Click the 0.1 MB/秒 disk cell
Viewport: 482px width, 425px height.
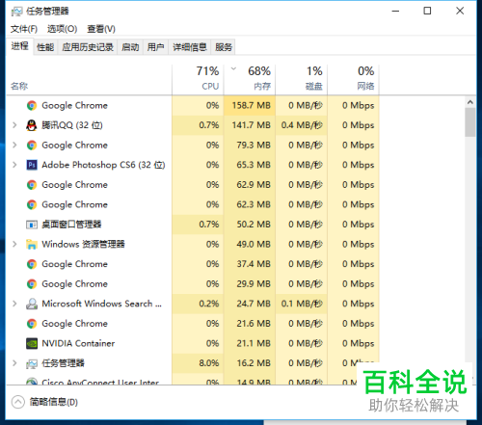[x=302, y=304]
